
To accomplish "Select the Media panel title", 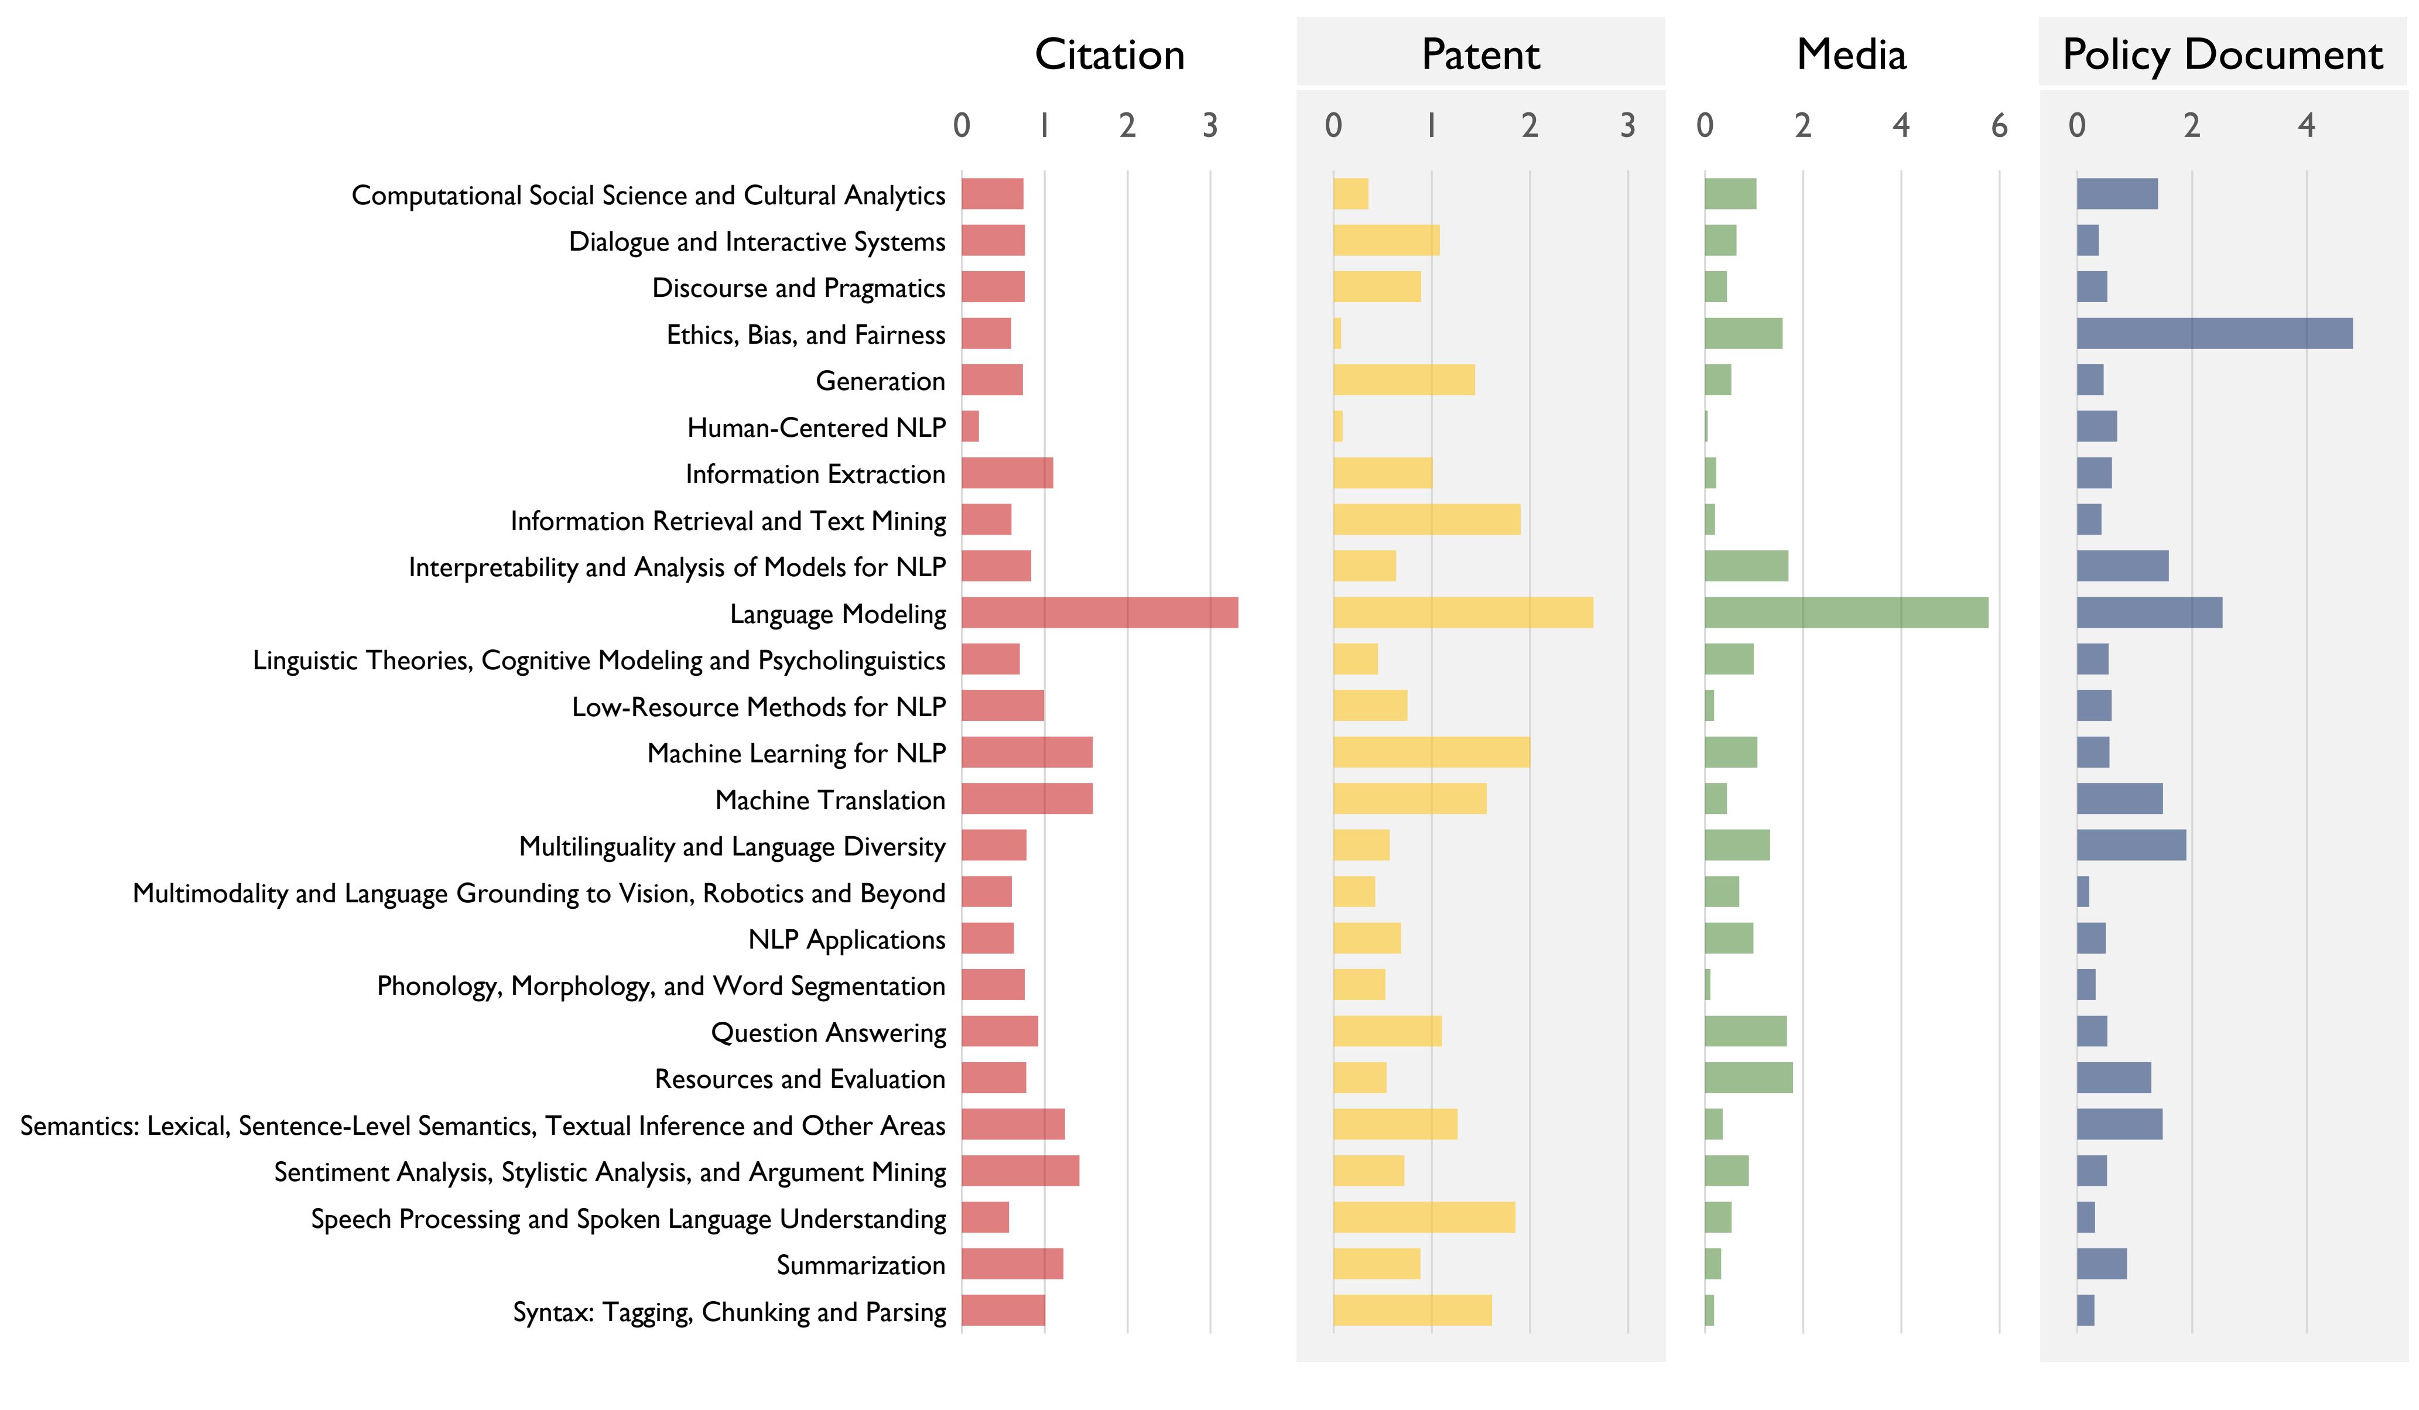I will tap(1851, 54).
